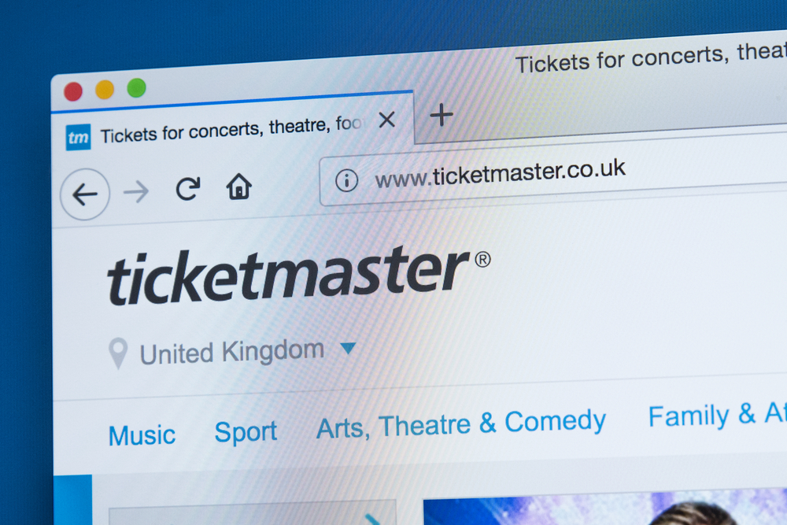This screenshot has height=525, width=787.
Task: Click the browser back arrow button
Action: [85, 194]
